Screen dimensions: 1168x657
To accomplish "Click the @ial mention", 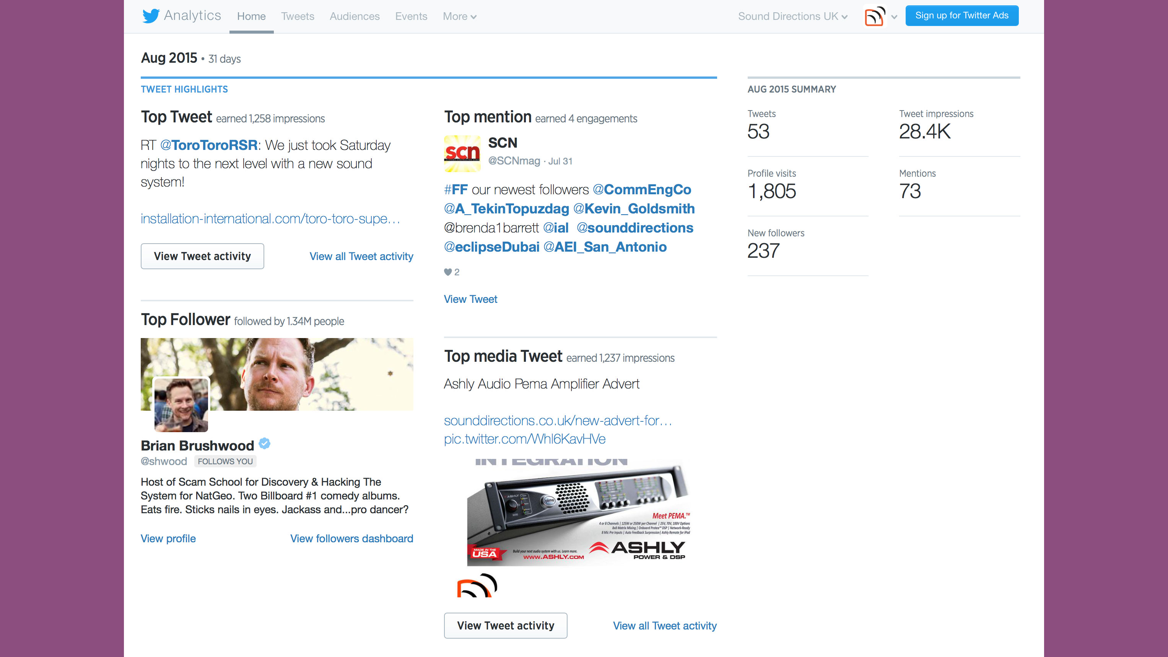I will pyautogui.click(x=555, y=228).
